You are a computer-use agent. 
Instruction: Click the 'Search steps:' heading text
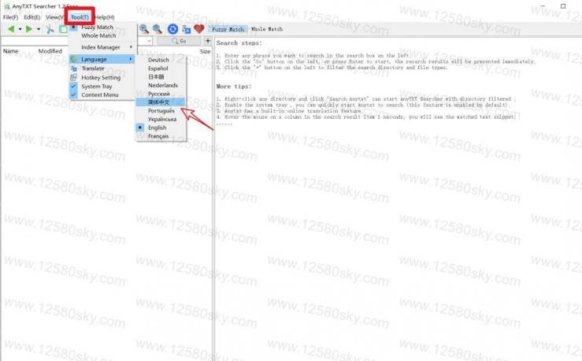239,43
